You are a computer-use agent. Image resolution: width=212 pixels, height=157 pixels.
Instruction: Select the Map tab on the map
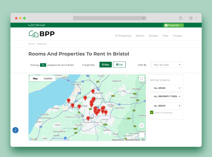[35, 78]
